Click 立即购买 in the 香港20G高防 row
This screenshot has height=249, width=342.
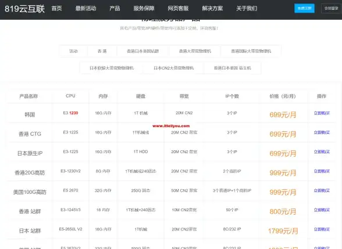(x=322, y=171)
